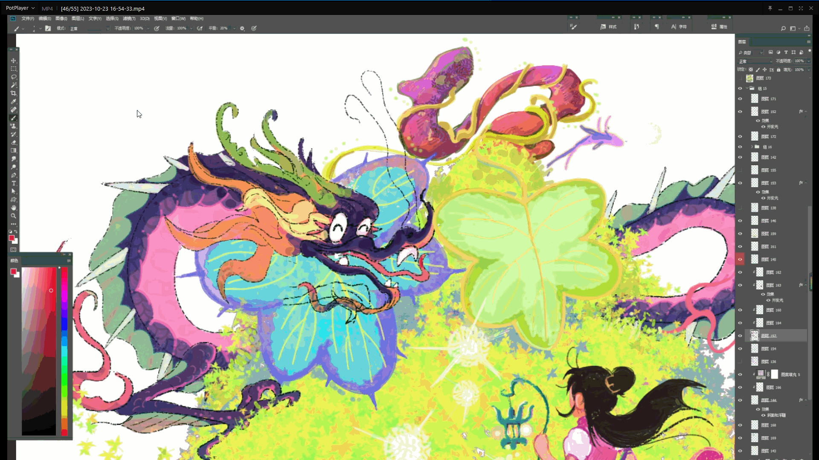Viewport: 819px width, 460px height.
Task: Select the Crop tool
Action: pyautogui.click(x=14, y=93)
